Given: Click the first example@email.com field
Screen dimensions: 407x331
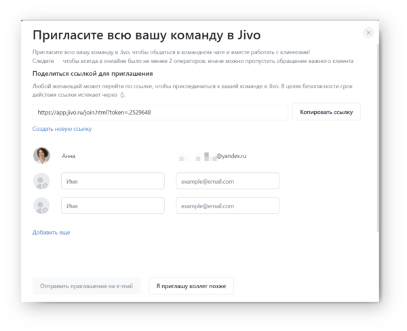Looking at the screenshot, I should coord(227,181).
